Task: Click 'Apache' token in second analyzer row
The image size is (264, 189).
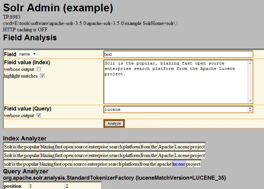Action: tap(166, 155)
